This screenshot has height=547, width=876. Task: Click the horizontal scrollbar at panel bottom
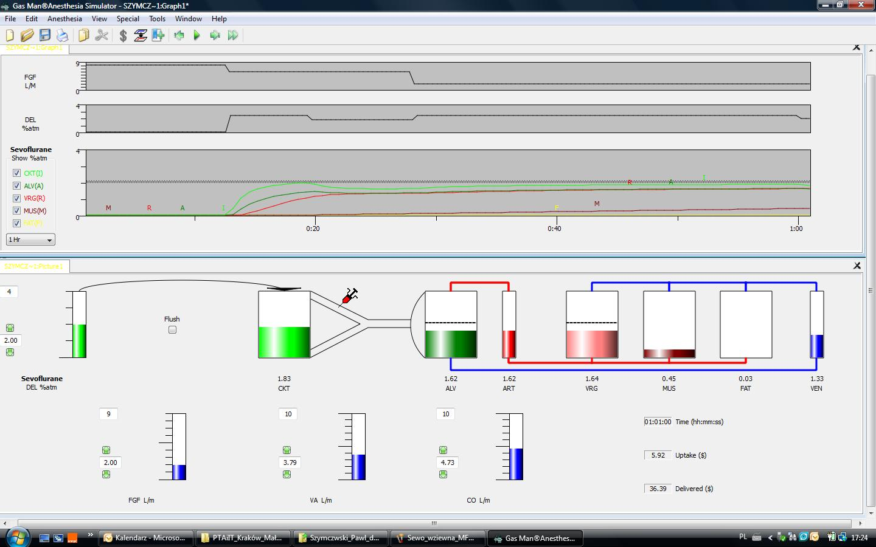(434, 523)
